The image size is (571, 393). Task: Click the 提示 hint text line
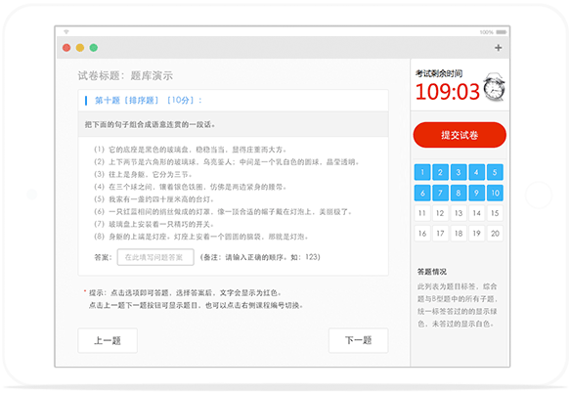point(186,292)
